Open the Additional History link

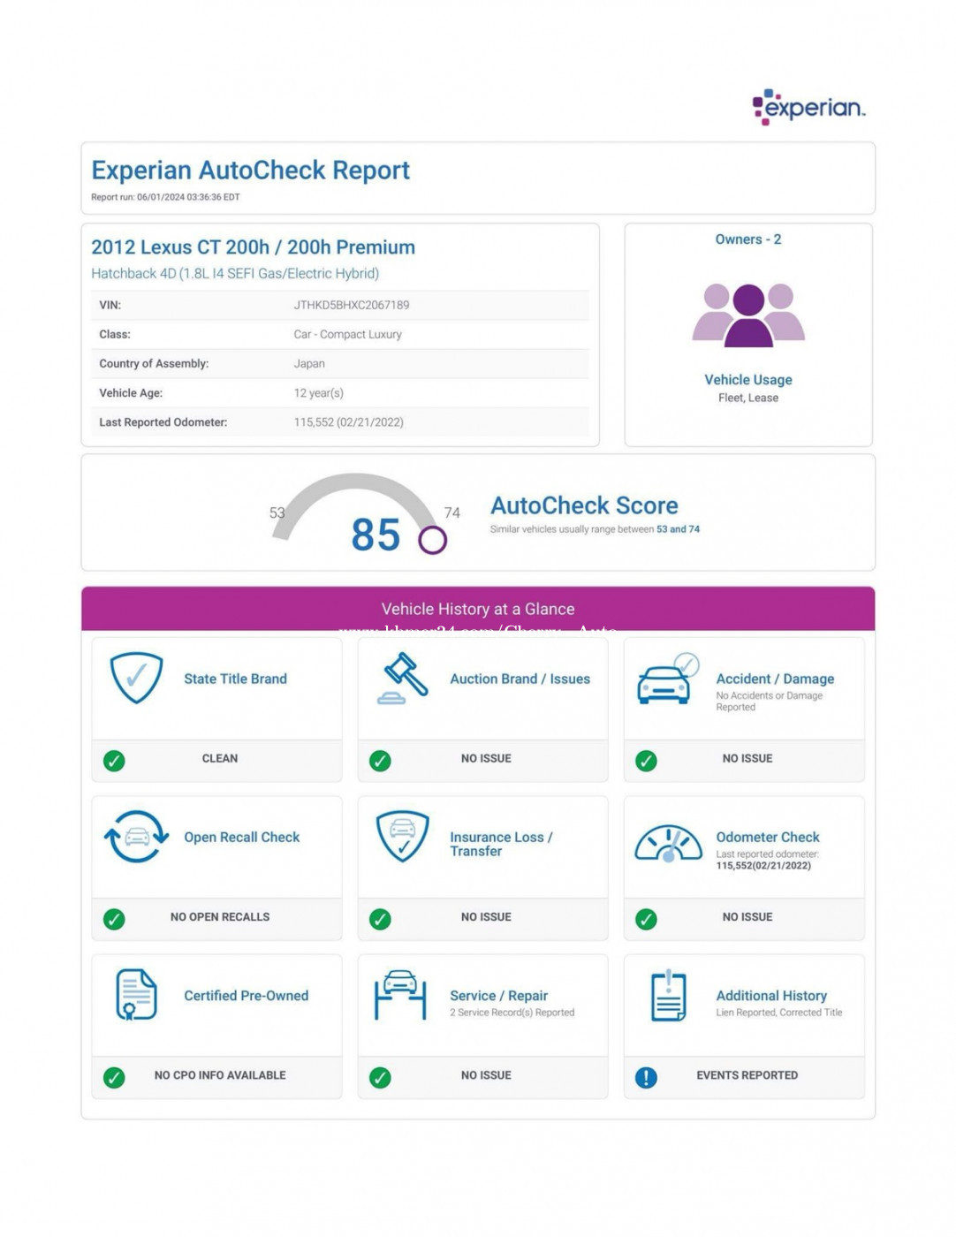pos(771,996)
